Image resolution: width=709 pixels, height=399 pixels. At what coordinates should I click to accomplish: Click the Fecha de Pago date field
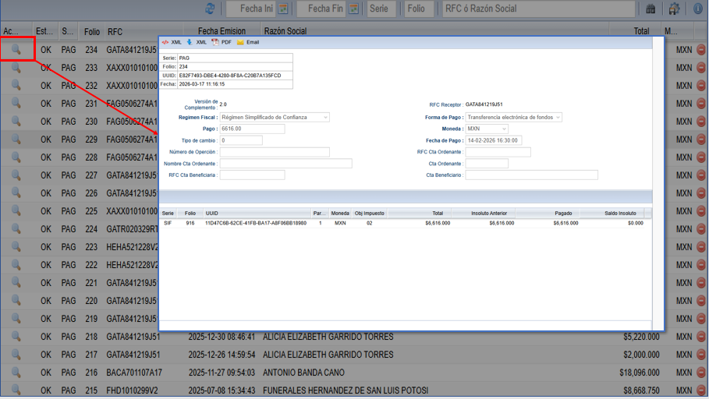[493, 140]
